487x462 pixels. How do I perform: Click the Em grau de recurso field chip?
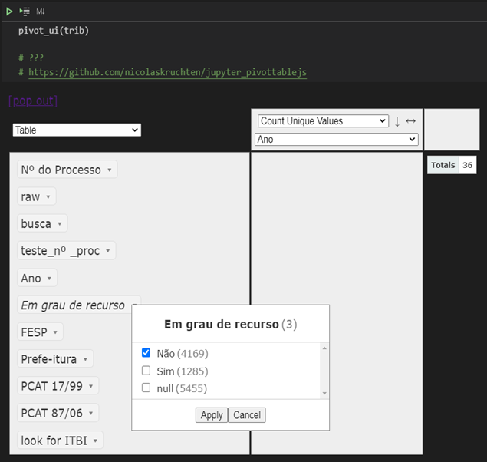[x=73, y=305]
